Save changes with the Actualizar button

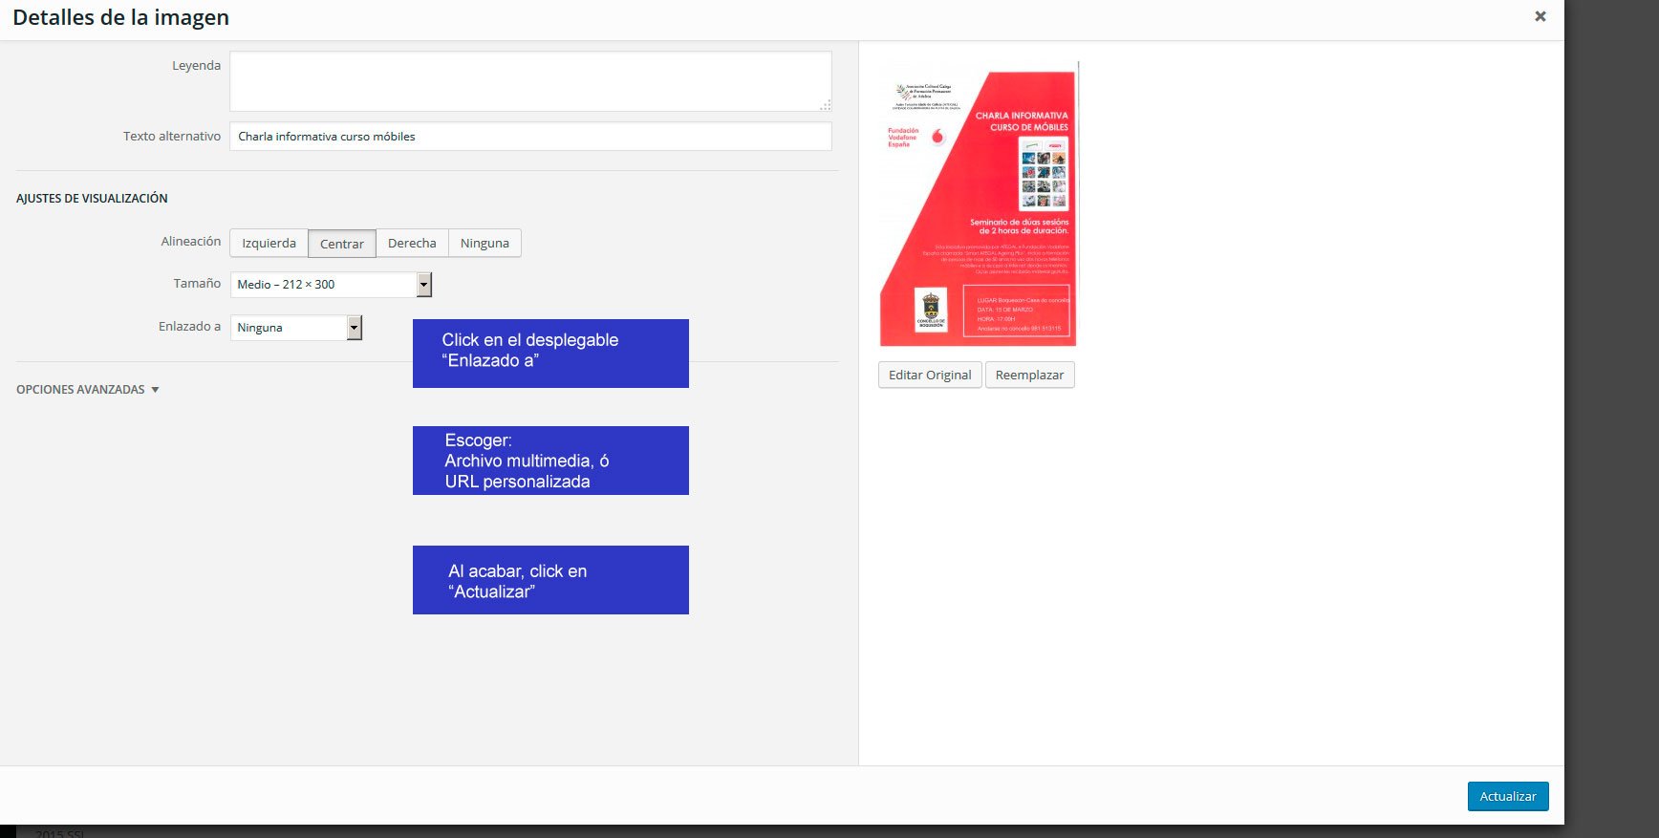1507,796
